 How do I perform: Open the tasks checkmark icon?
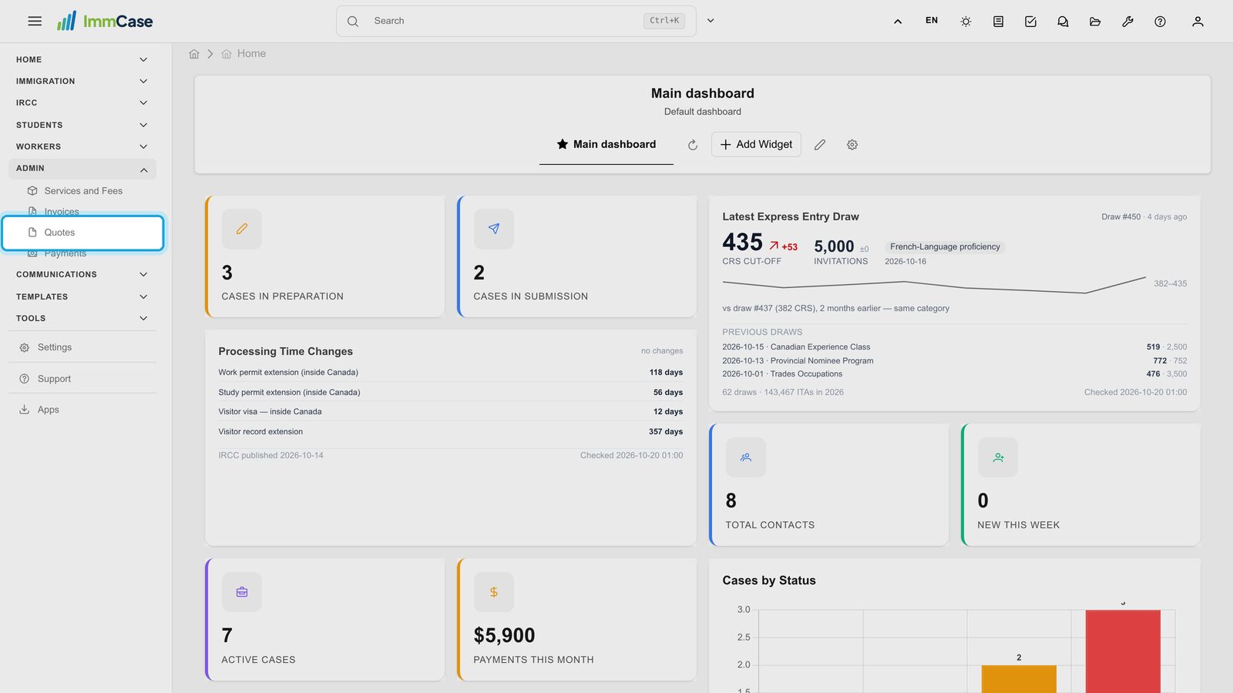pos(1030,22)
